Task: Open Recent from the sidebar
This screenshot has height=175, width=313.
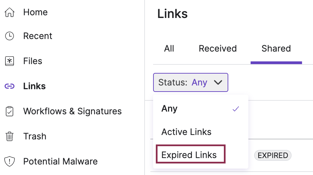Action: pyautogui.click(x=38, y=36)
